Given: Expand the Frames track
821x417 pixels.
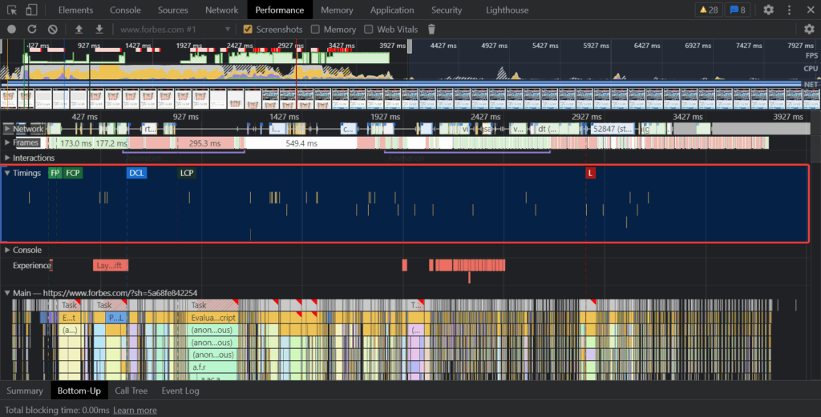Looking at the screenshot, I should pos(7,142).
